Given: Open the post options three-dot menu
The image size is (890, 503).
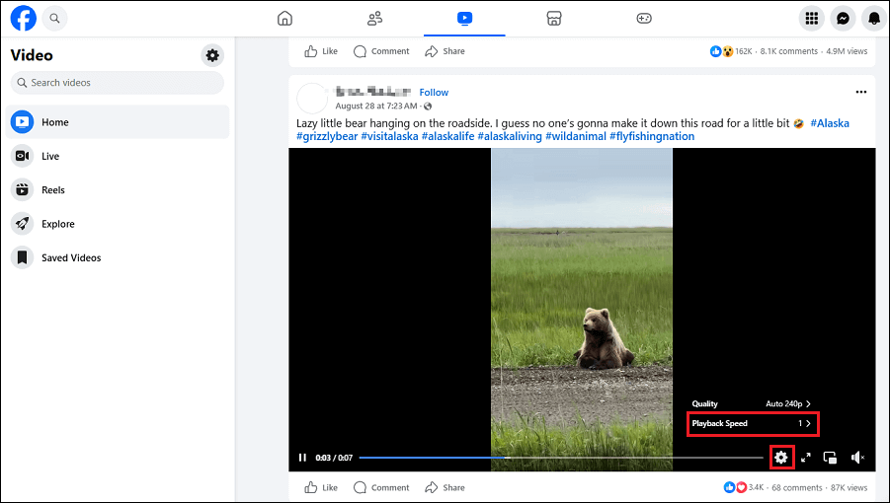Looking at the screenshot, I should coord(861,92).
